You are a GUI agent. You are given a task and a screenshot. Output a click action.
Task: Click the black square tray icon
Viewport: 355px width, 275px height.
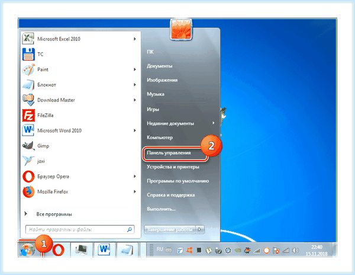click(x=199, y=250)
